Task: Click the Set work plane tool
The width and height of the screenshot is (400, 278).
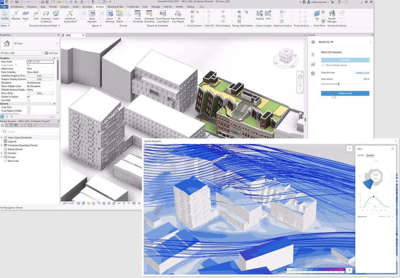Action: 317,15
